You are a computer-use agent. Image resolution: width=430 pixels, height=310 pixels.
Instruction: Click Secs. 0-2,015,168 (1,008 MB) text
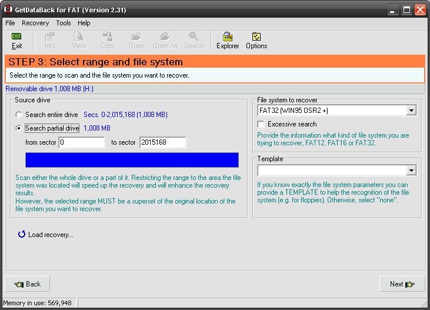click(126, 115)
